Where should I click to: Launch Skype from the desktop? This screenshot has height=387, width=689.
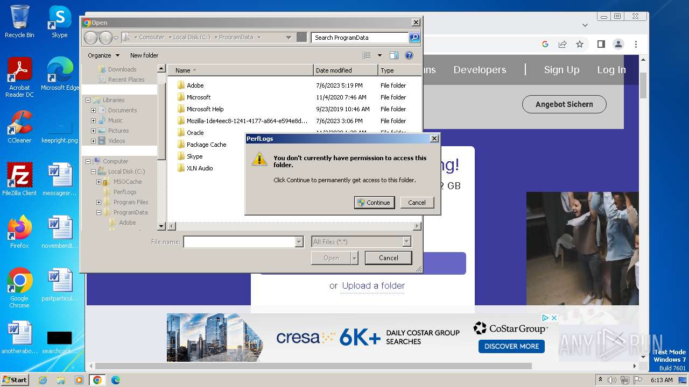point(60,21)
